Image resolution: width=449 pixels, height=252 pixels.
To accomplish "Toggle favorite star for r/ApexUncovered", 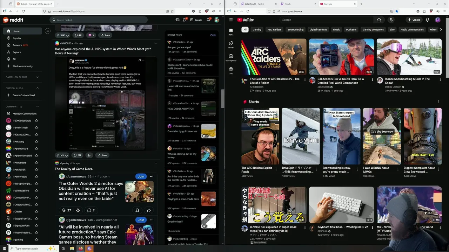I will [36, 155].
